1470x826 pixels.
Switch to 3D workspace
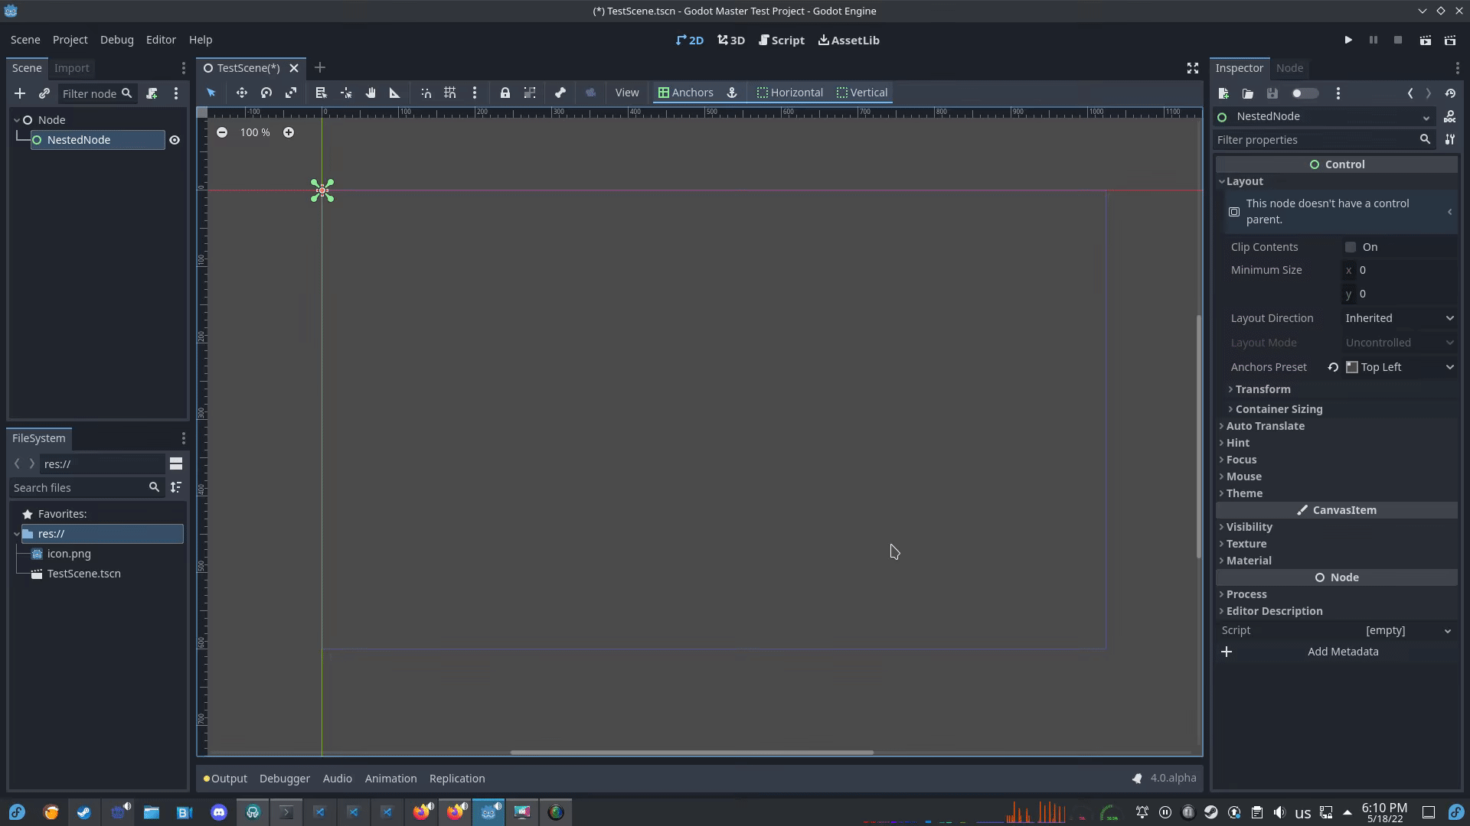click(x=731, y=40)
